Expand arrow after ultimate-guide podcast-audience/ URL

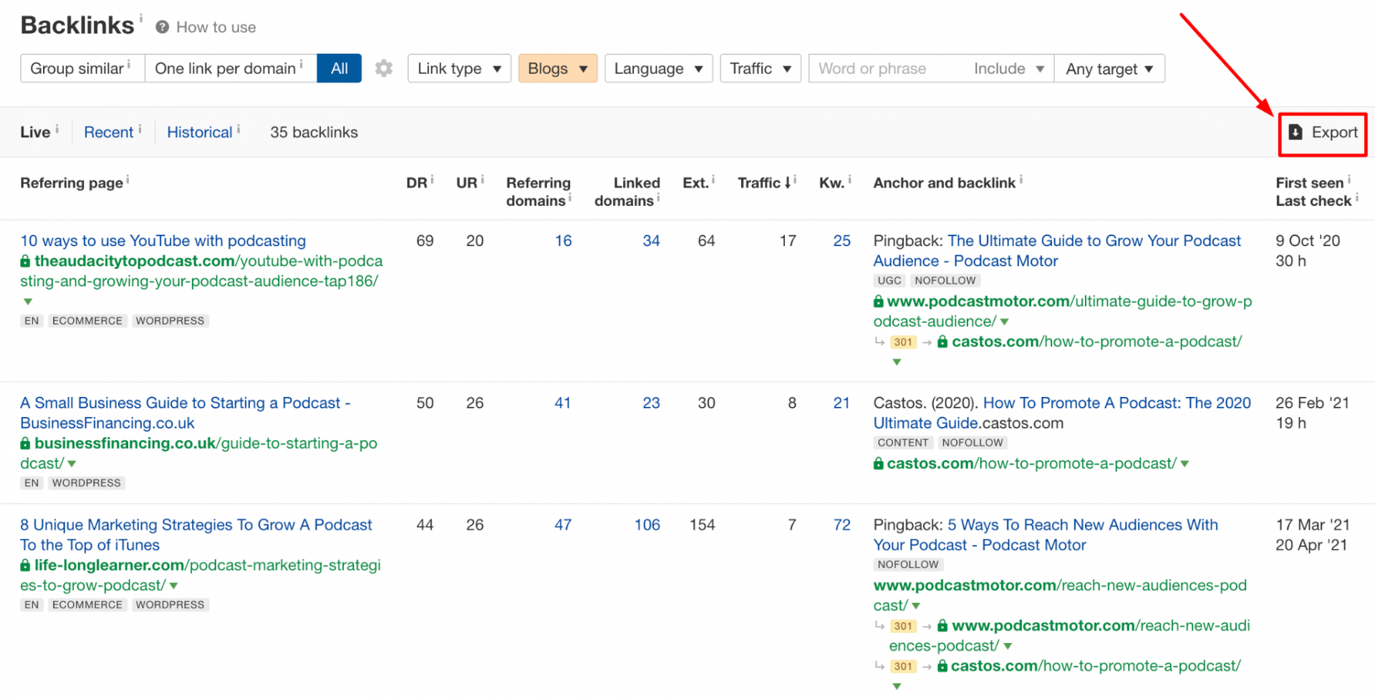point(1004,322)
